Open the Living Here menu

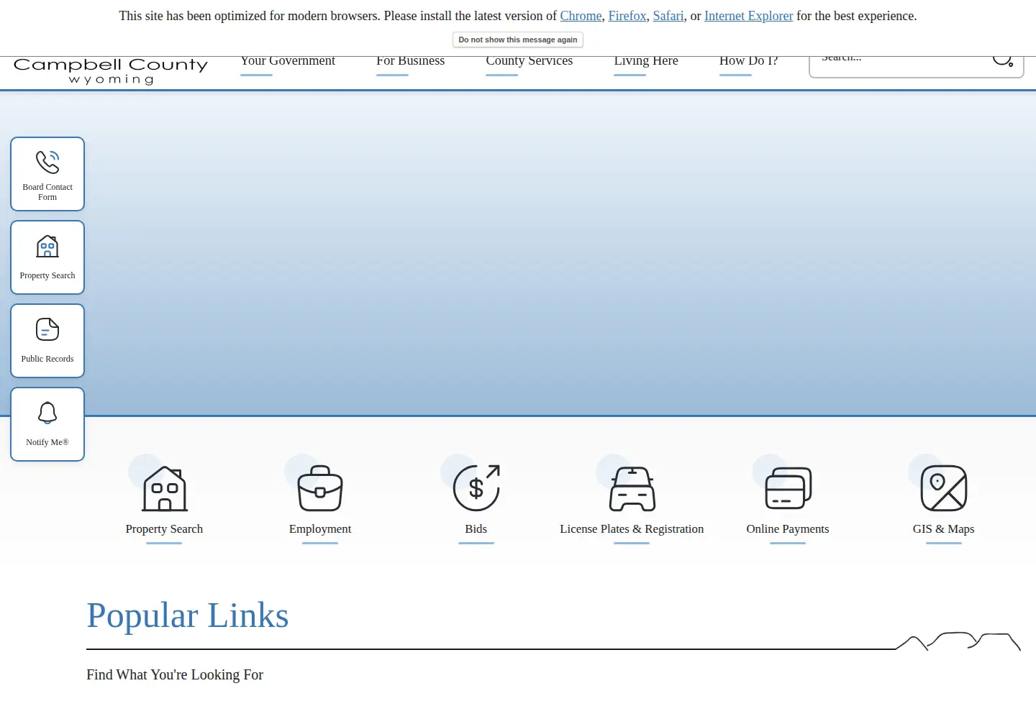pyautogui.click(x=646, y=61)
